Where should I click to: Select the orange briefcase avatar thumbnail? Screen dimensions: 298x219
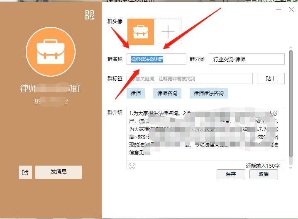pos(141,32)
